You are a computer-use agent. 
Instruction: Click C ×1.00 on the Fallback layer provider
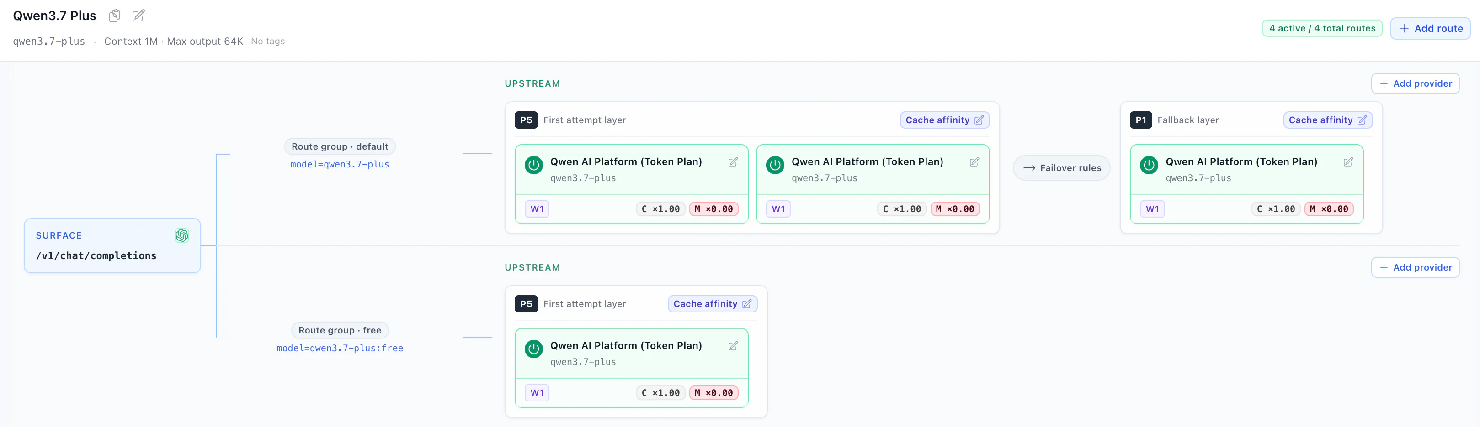(x=1276, y=209)
